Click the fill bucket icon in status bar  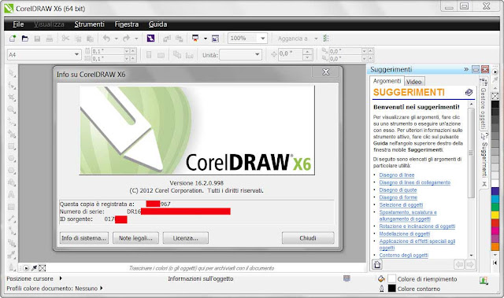pyautogui.click(x=381, y=279)
